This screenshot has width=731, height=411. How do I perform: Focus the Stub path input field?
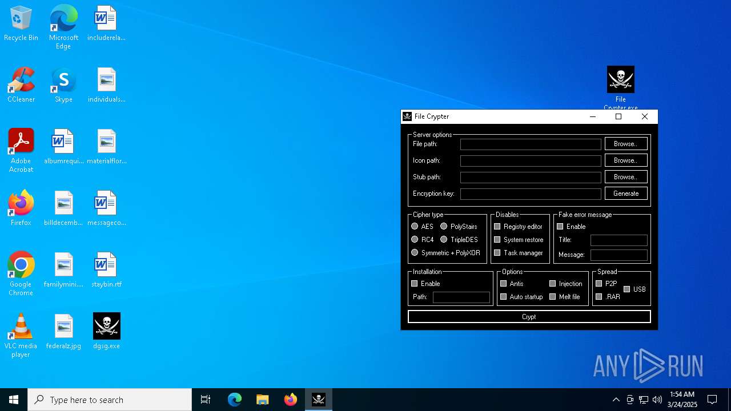pos(531,178)
